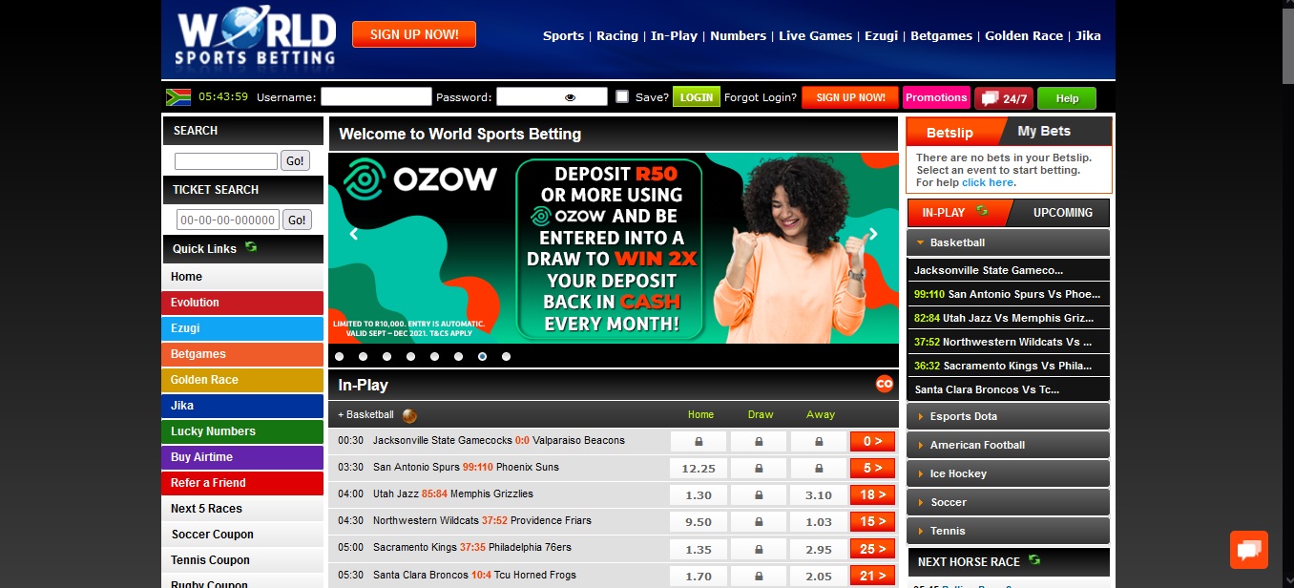Click SIGN UP NOW! beside the logo
This screenshot has height=588, width=1294.
point(414,35)
